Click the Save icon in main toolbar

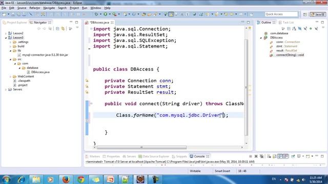(13, 14)
